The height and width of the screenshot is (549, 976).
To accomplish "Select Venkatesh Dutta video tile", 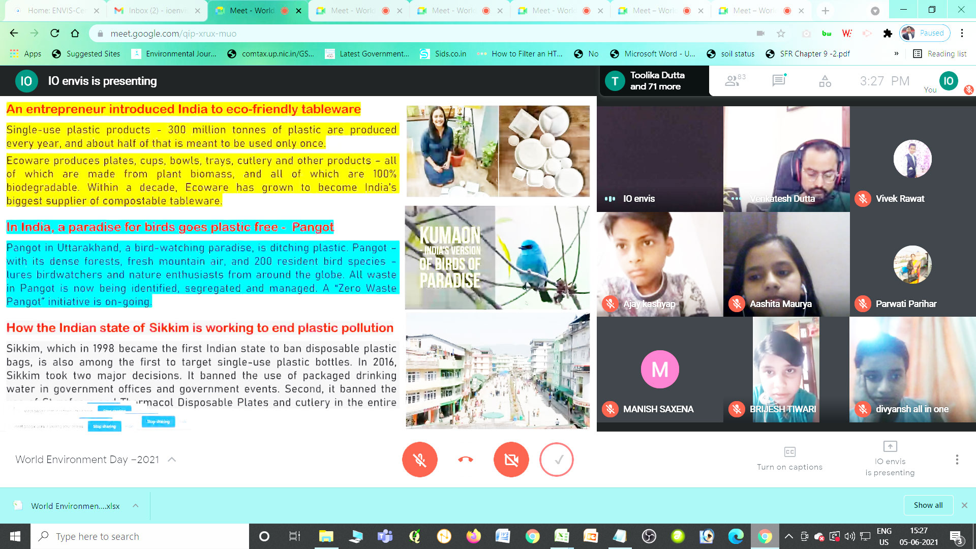I will coord(786,159).
